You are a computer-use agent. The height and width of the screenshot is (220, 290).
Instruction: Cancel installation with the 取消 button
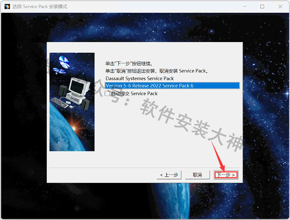197,175
